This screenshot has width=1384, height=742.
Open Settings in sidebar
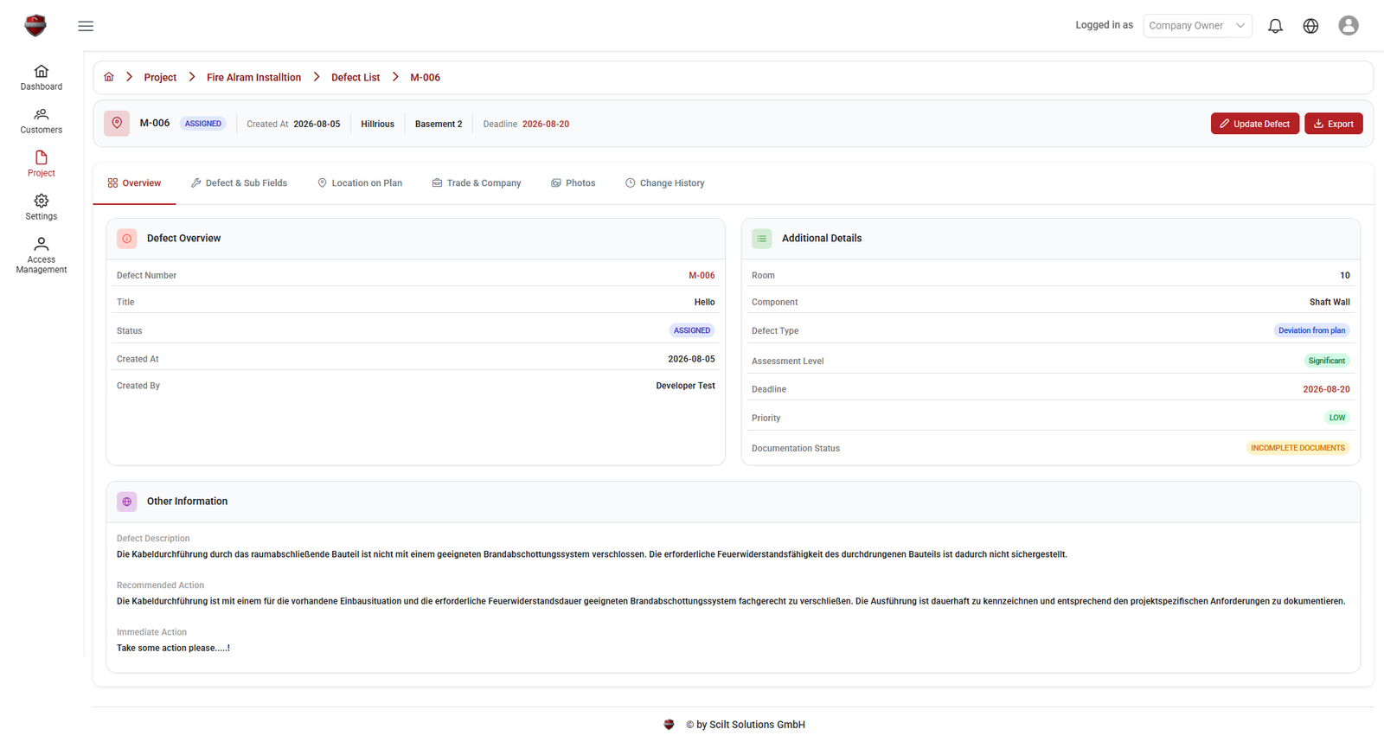coord(42,208)
